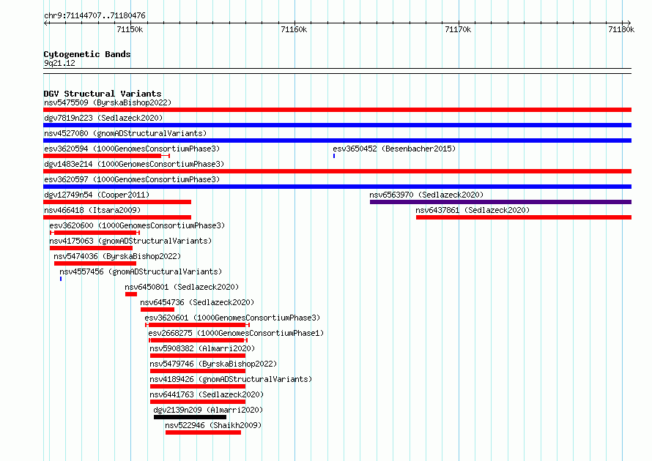The height and width of the screenshot is (461, 652).
Task: Click the 71180k ruler tick label
Action: pyautogui.click(x=621, y=29)
